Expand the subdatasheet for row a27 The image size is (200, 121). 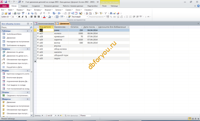click(38, 33)
